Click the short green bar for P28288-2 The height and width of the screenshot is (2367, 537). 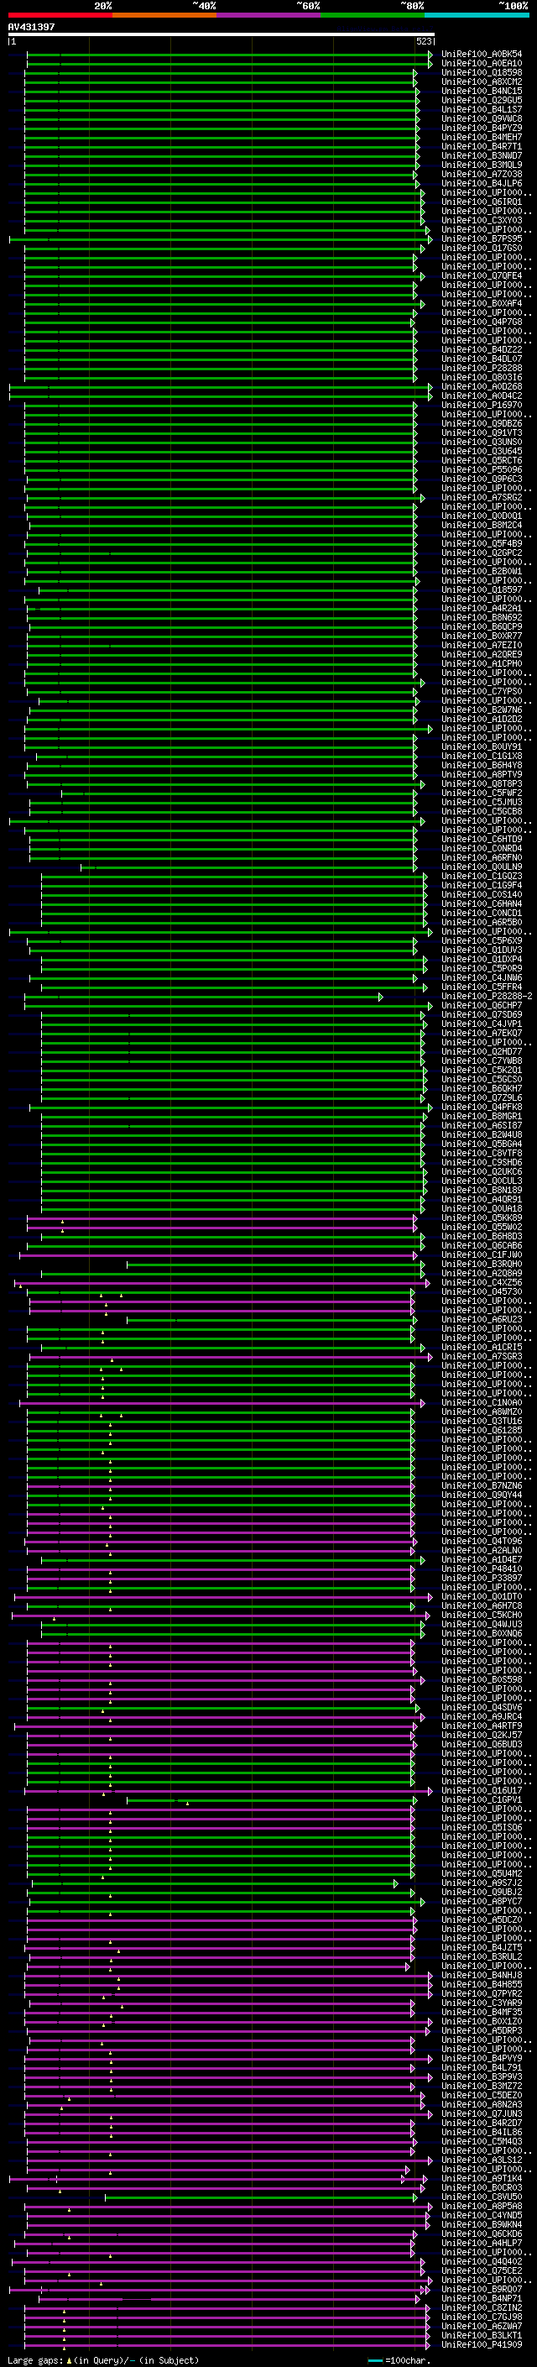tap(203, 996)
